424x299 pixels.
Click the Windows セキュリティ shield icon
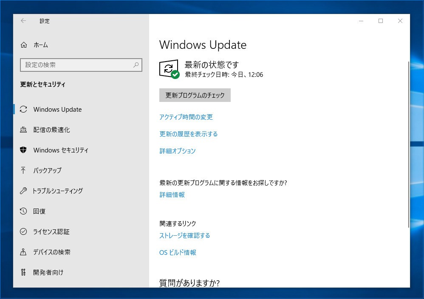[x=23, y=150]
